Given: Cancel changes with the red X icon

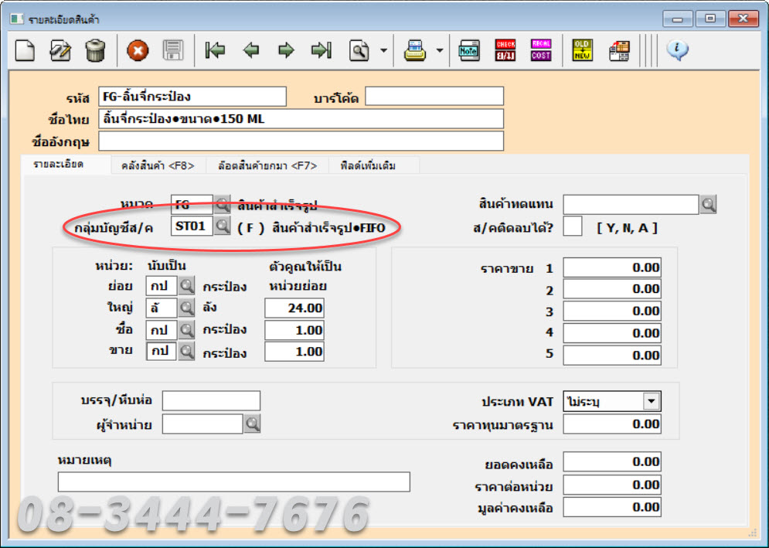Looking at the screenshot, I should click(x=138, y=50).
